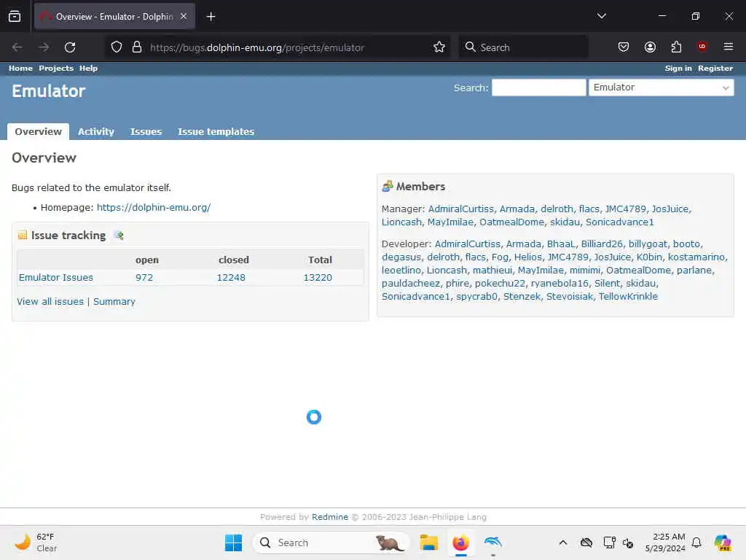Open the Summary link
Image resolution: width=746 pixels, height=560 pixels.
click(114, 301)
